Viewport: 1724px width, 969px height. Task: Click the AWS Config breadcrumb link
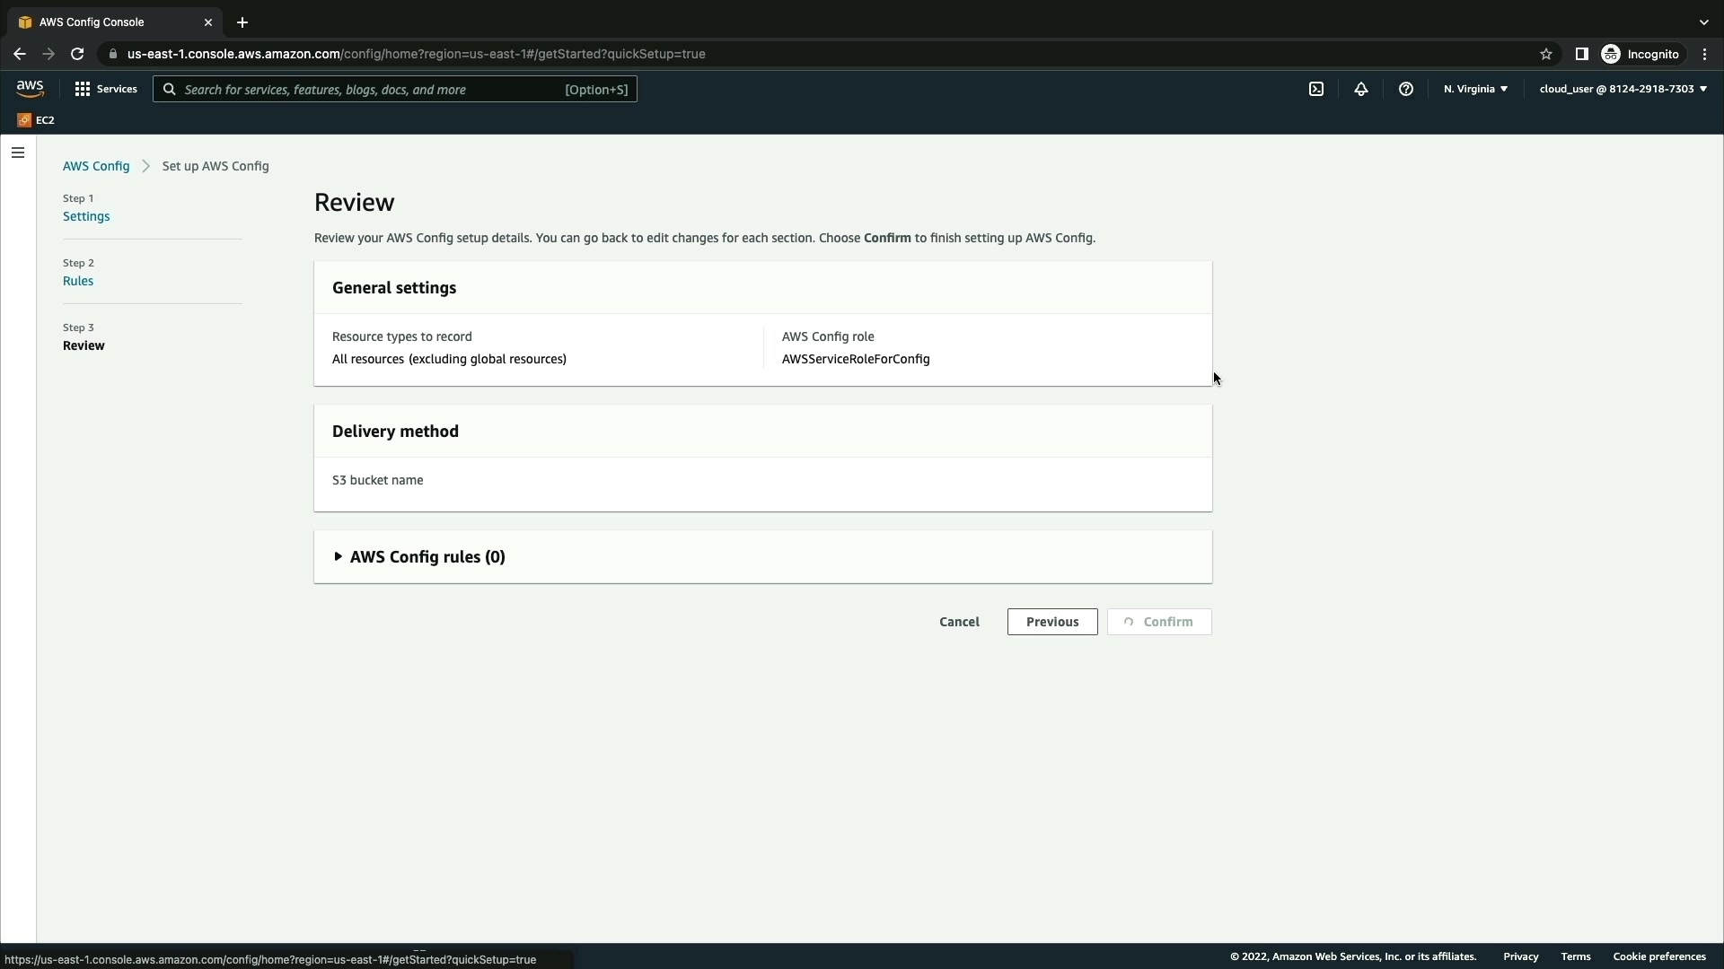point(96,166)
